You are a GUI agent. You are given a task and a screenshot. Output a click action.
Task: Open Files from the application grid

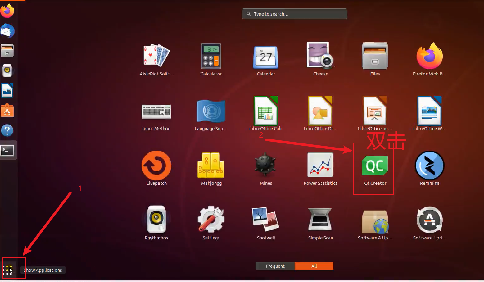pyautogui.click(x=375, y=56)
